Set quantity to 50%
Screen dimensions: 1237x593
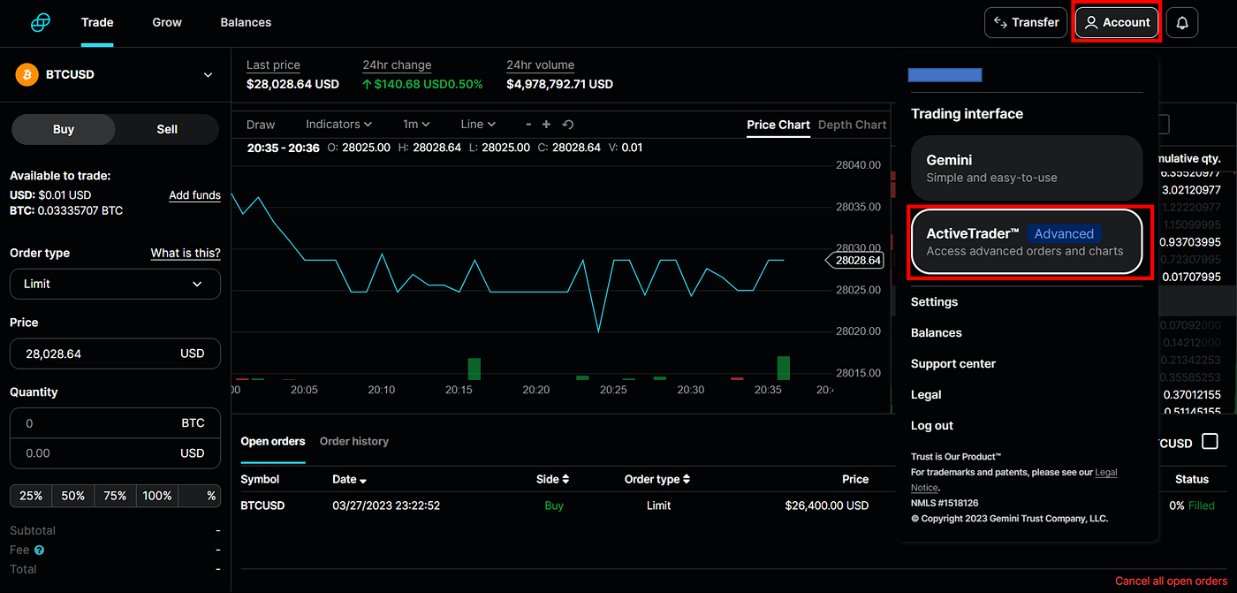coord(73,496)
